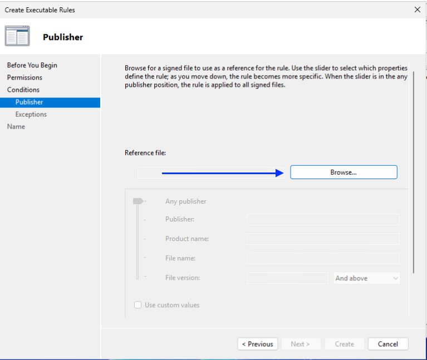This screenshot has height=360, width=427.
Task: Open the Before You Begin step
Action: [32, 65]
